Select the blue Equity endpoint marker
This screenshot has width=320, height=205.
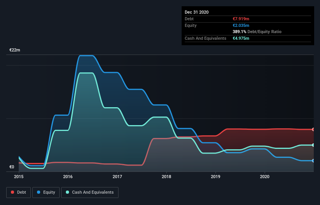313,161
